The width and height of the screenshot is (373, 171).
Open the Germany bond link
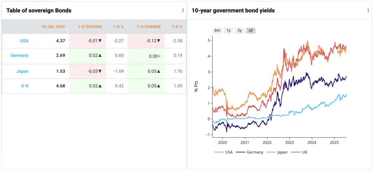pos(20,55)
